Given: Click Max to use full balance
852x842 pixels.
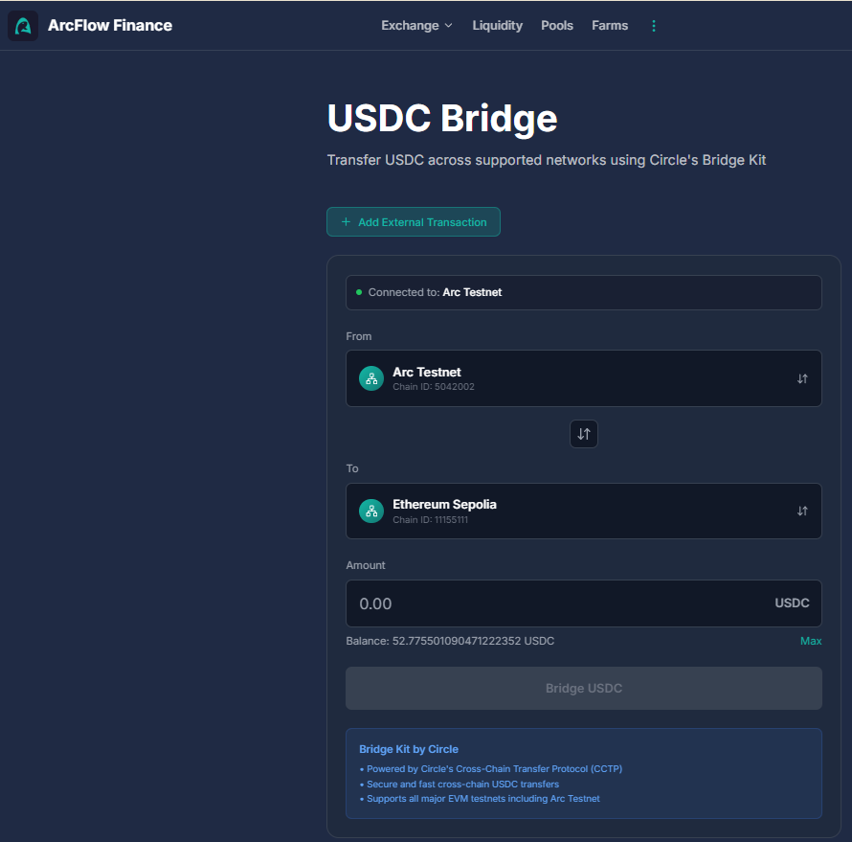Looking at the screenshot, I should point(811,641).
